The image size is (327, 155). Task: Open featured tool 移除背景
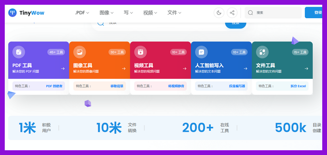point(117,86)
